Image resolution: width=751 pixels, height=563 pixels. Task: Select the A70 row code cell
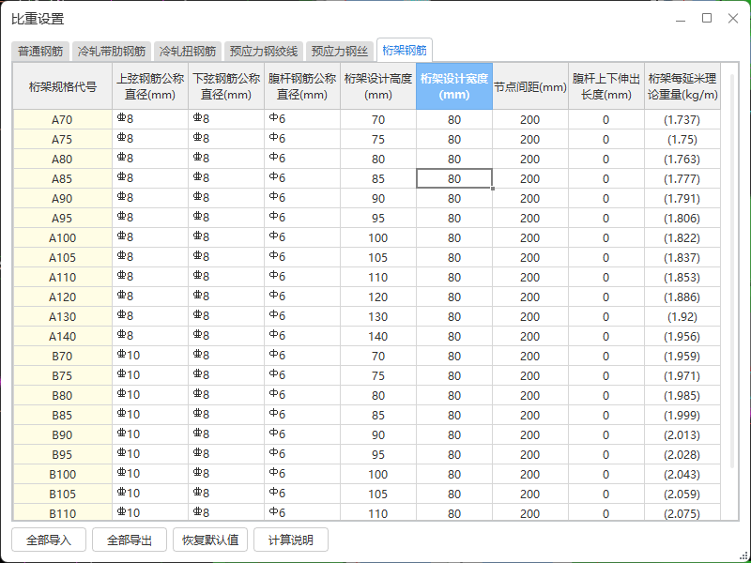[x=63, y=120]
